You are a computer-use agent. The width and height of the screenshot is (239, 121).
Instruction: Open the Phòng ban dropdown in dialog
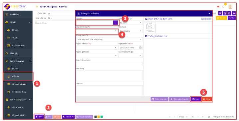point(109,39)
